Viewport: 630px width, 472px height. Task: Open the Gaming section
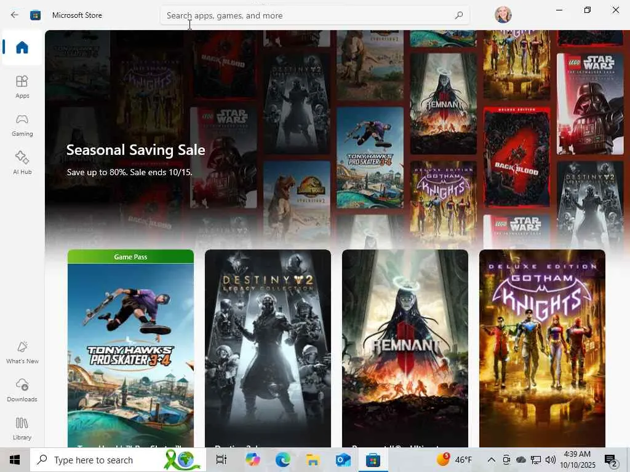pos(22,125)
